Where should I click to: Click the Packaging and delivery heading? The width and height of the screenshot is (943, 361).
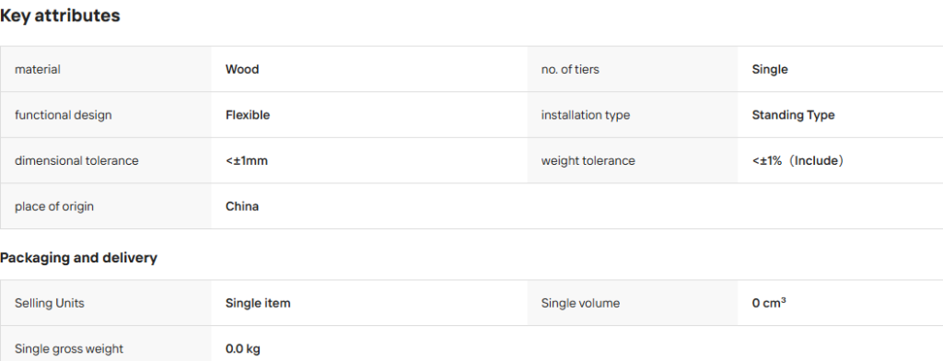click(x=79, y=258)
